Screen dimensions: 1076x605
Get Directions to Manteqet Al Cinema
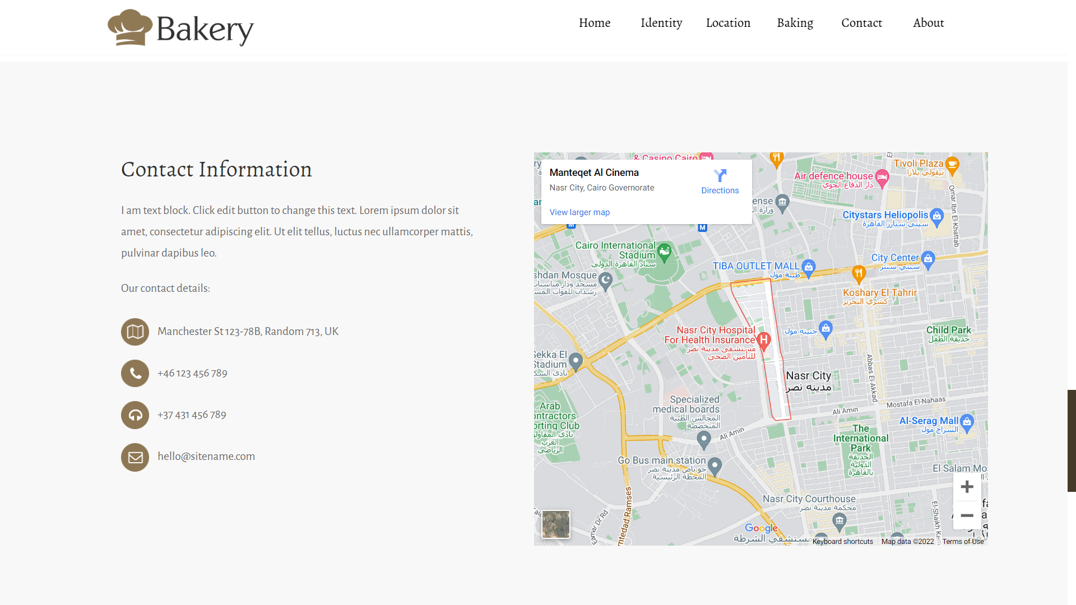coord(720,182)
